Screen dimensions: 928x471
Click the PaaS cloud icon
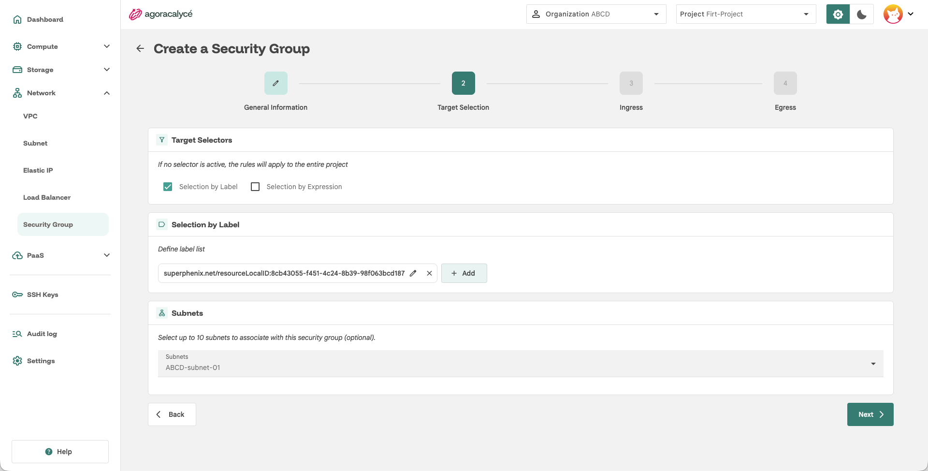17,255
